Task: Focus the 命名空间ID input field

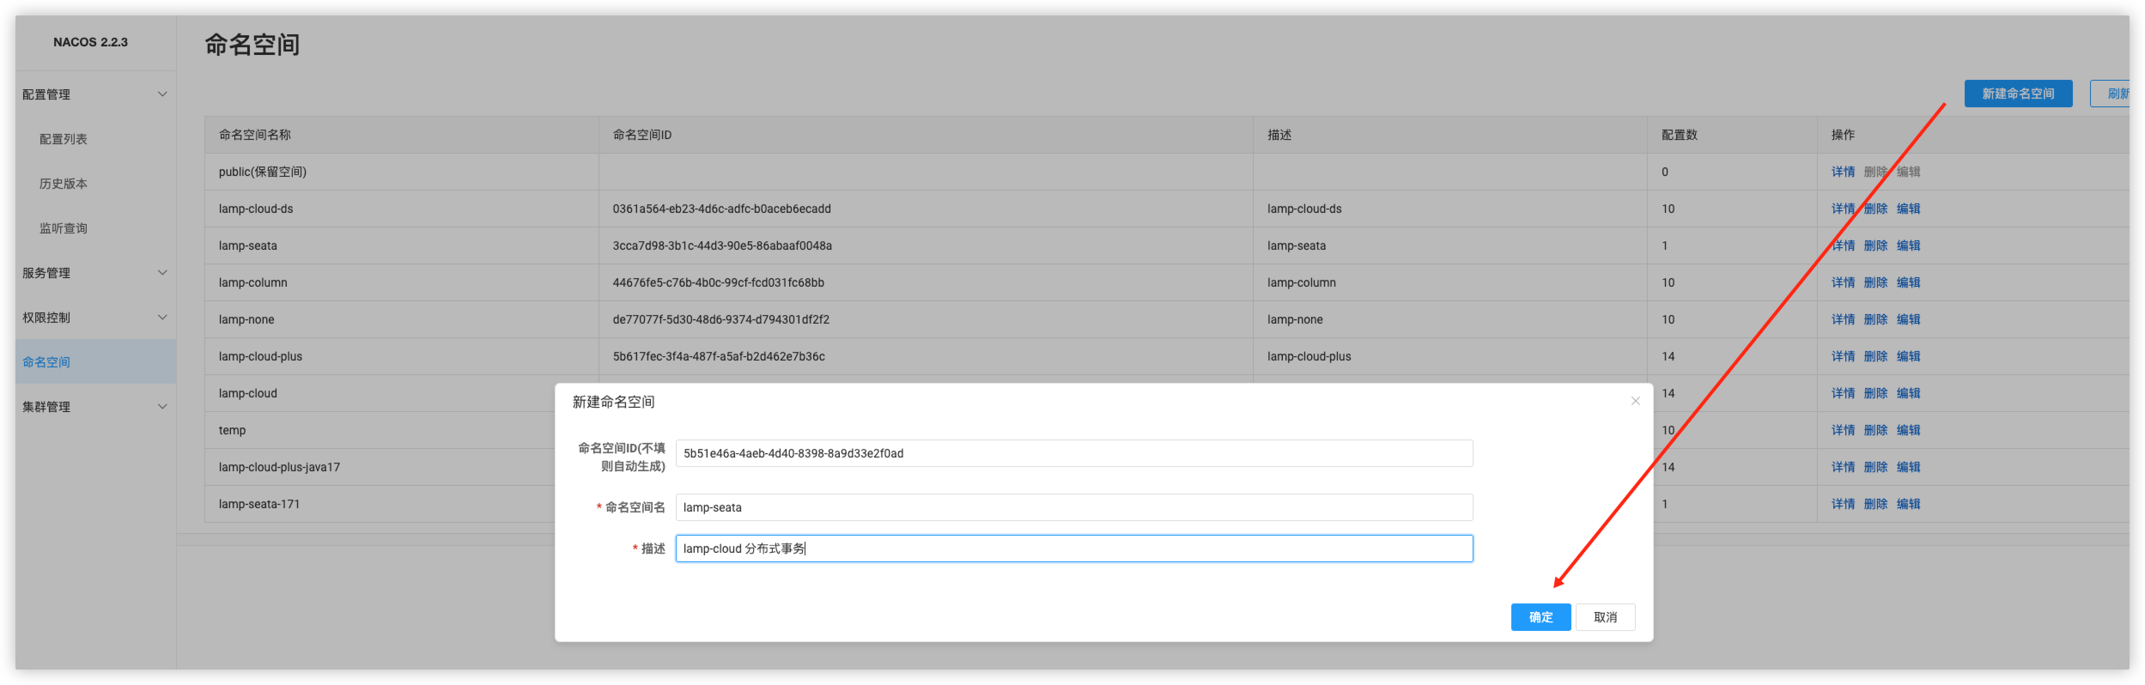Action: coord(1072,454)
